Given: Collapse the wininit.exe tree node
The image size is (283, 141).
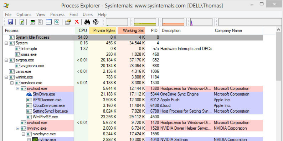Looking at the screenshot, I should (x=6, y=77).
